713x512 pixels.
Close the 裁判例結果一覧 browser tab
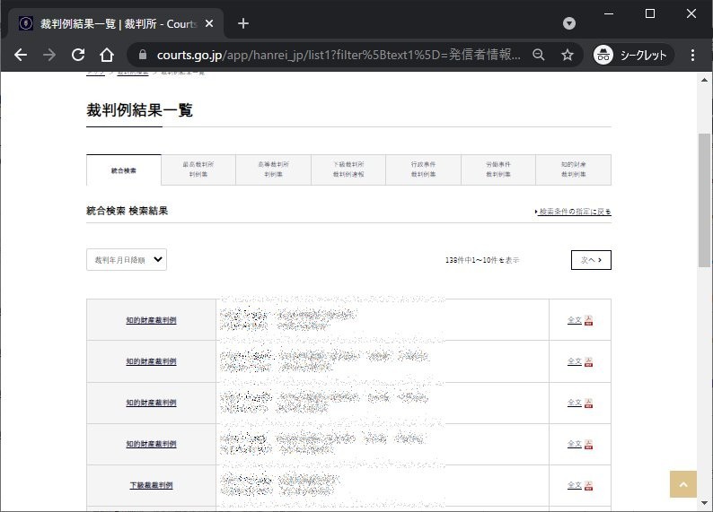[209, 23]
